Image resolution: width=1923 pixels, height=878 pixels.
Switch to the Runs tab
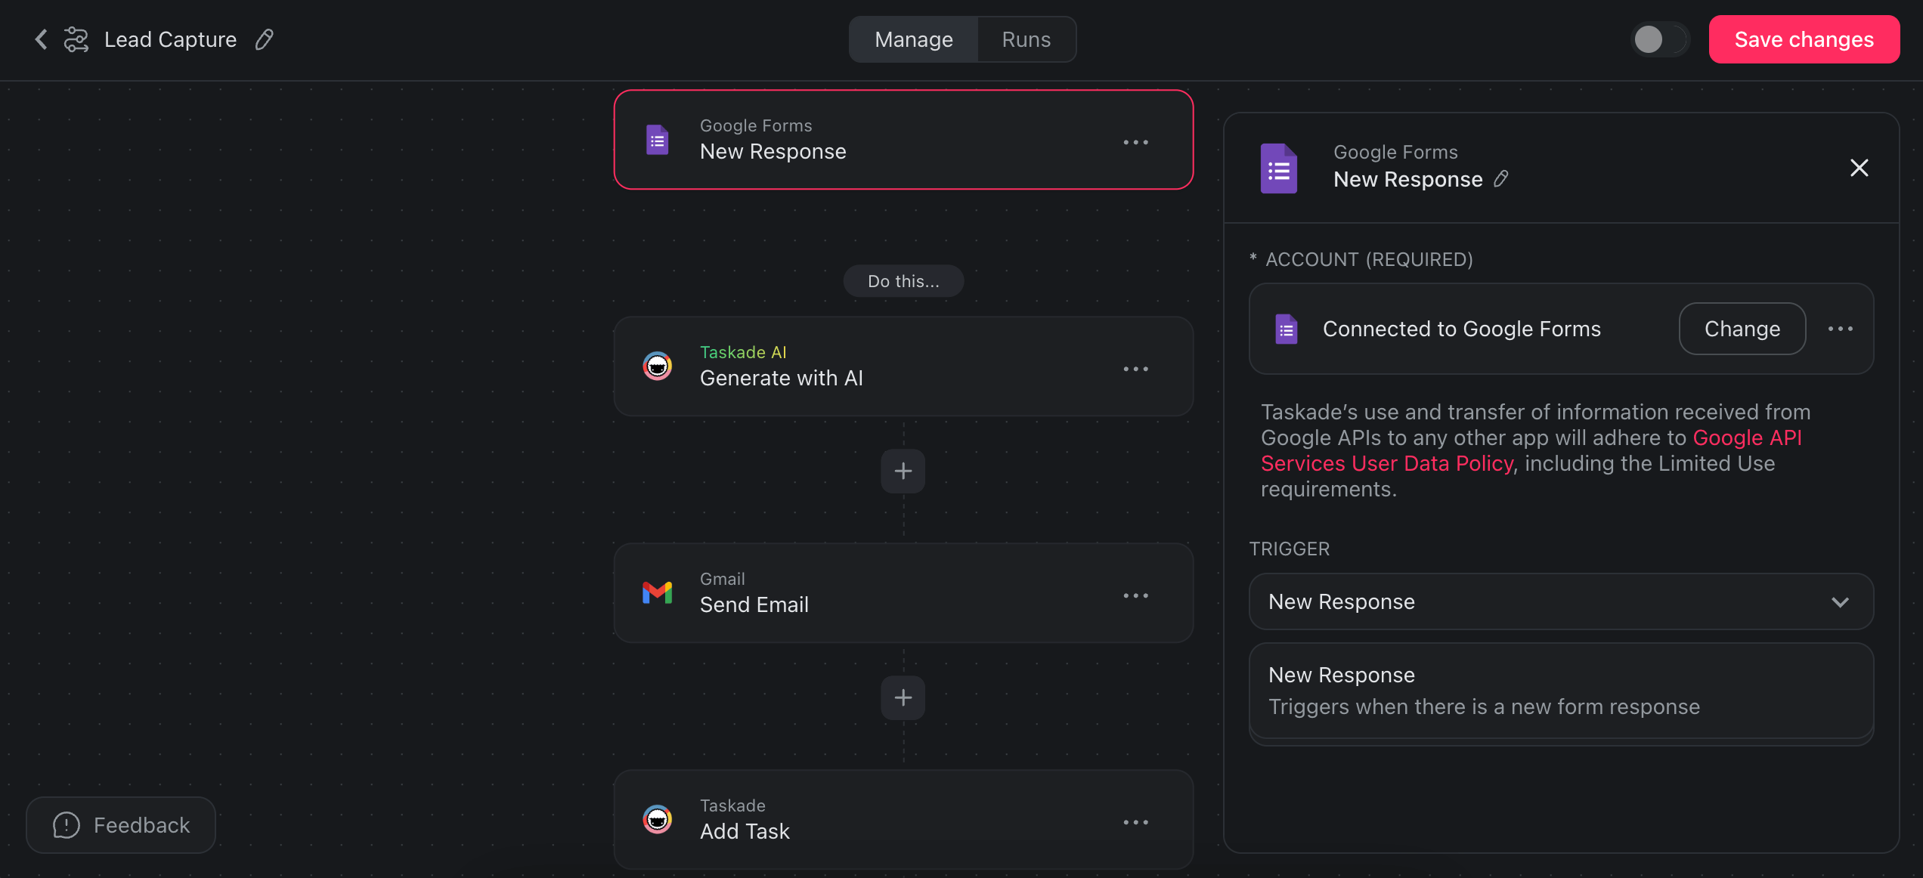point(1026,39)
